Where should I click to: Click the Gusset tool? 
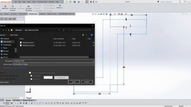coord(36,8)
